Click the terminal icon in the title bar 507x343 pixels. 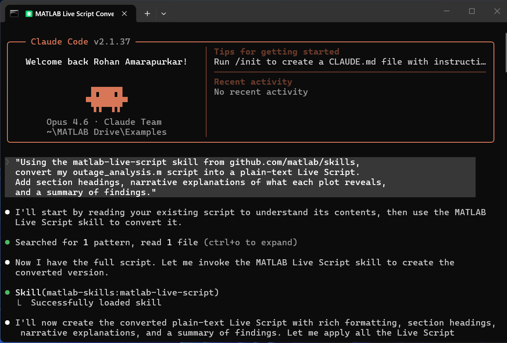click(14, 14)
